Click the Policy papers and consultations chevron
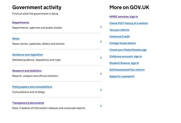 click(x=101, y=90)
